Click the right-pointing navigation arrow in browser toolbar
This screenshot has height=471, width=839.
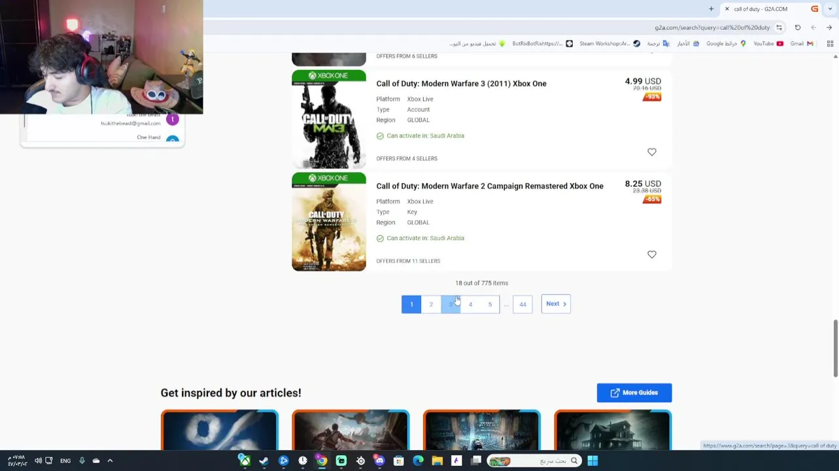tap(829, 27)
